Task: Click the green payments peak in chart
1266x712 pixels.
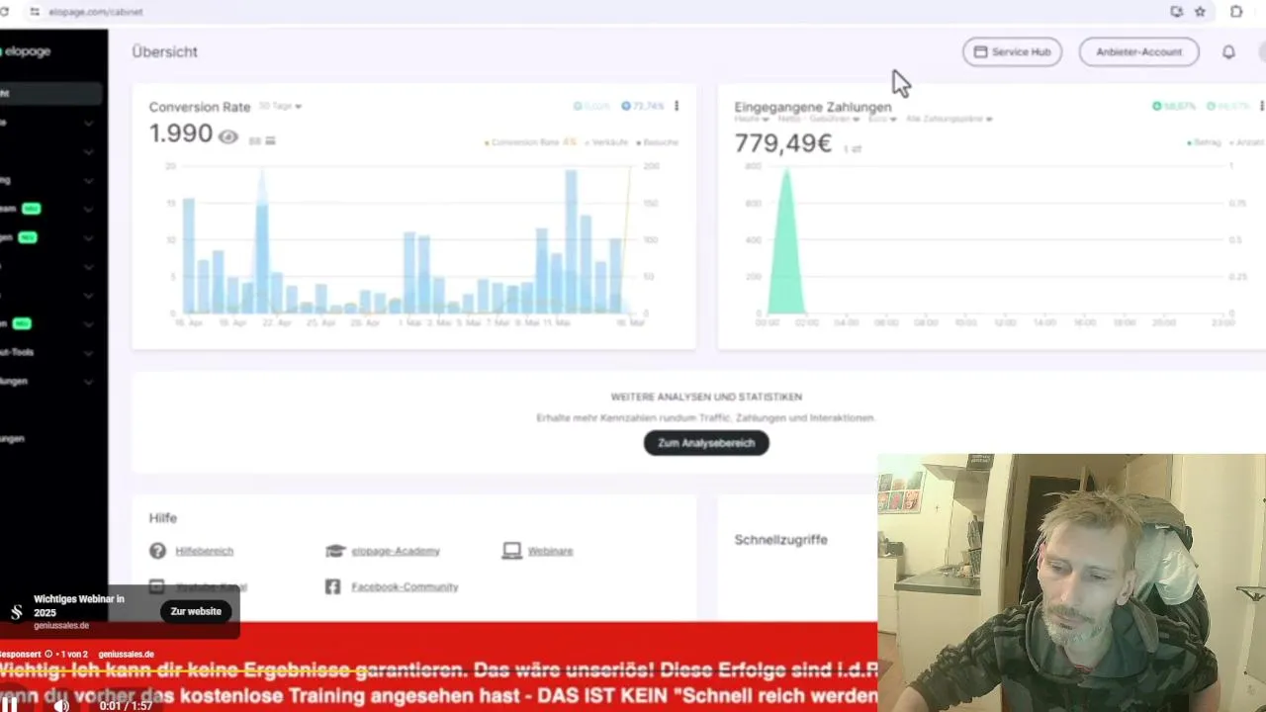Action: (x=786, y=242)
